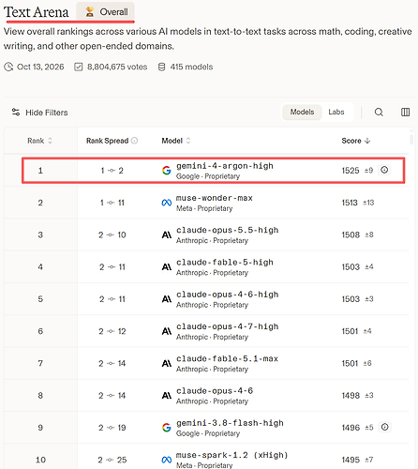
Task: Click the Meta logo for muse-wonder-max
Action: pyautogui.click(x=167, y=203)
